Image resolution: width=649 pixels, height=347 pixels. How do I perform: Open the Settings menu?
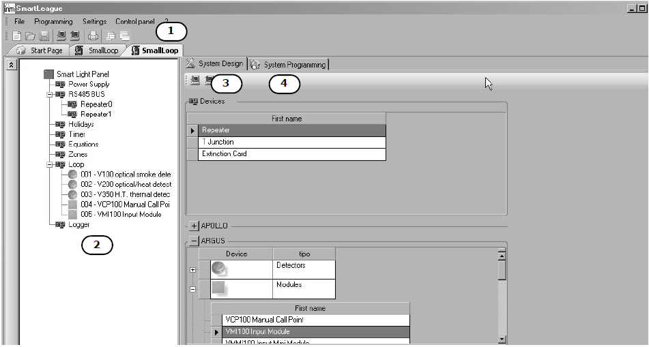point(94,22)
